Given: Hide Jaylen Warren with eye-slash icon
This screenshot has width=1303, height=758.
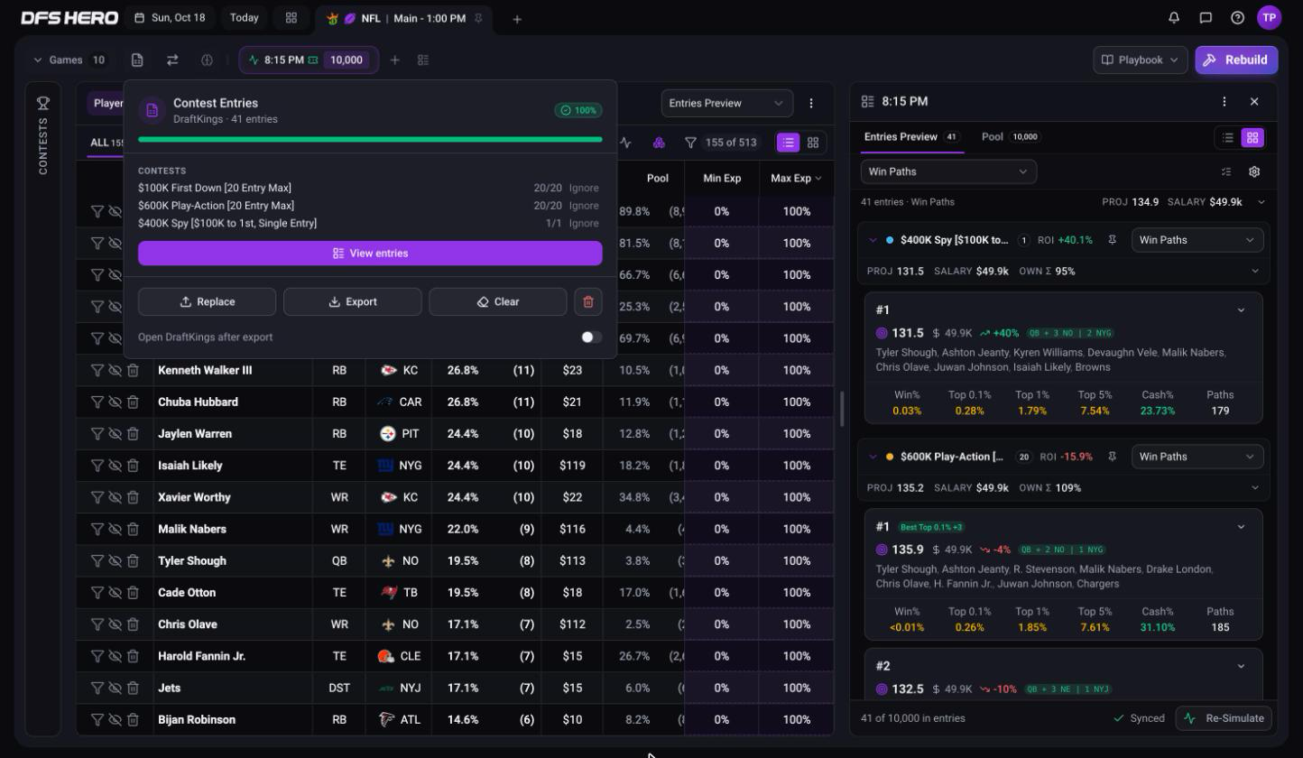Looking at the screenshot, I should pos(115,433).
